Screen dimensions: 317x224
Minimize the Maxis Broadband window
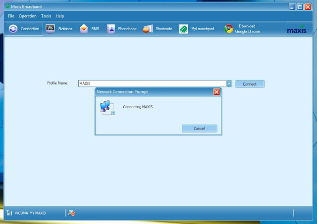pyautogui.click(x=292, y=7)
